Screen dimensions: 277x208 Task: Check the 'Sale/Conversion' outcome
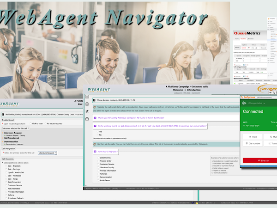coord(6,182)
